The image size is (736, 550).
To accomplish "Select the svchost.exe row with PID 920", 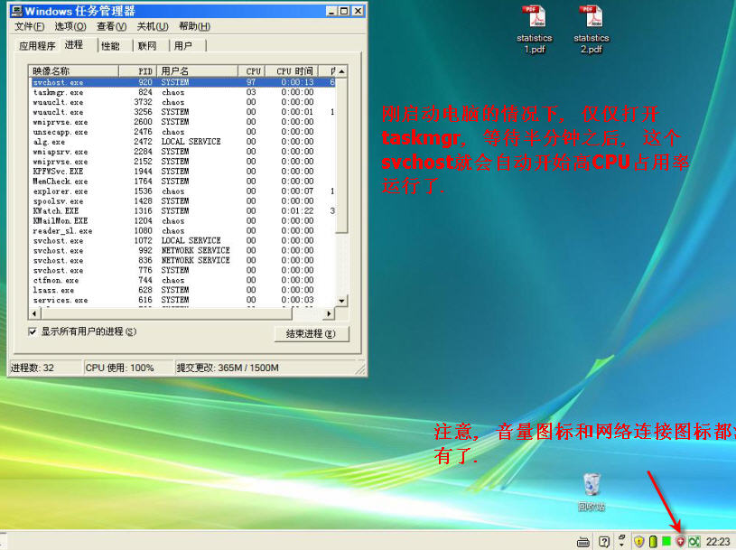I will pyautogui.click(x=182, y=82).
